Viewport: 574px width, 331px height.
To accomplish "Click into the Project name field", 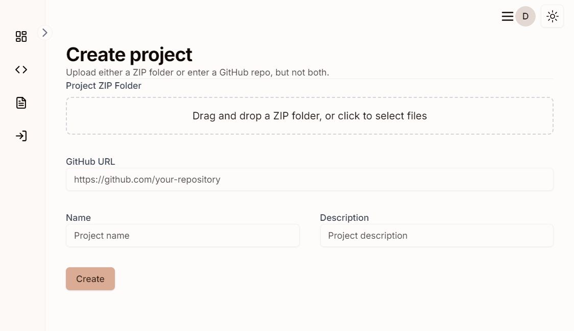I will (x=182, y=236).
